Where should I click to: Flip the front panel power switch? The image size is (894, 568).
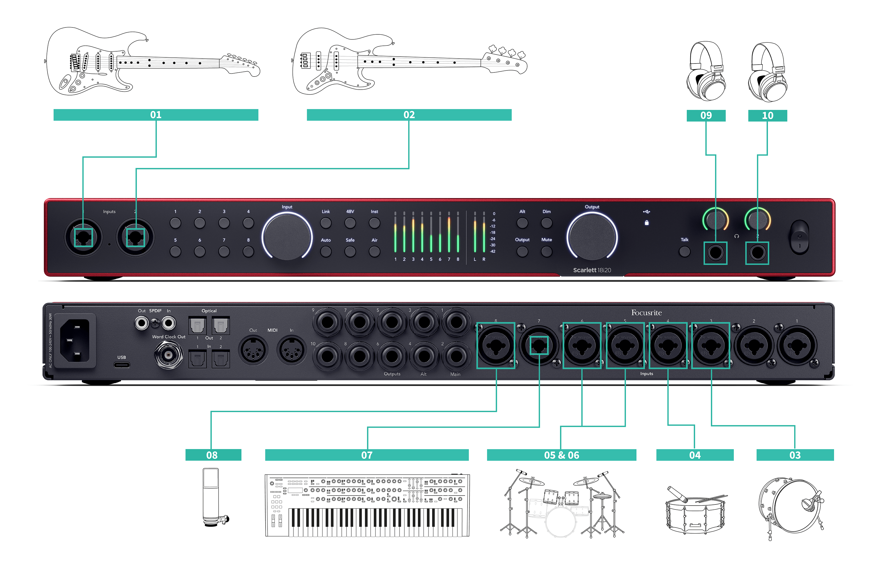pyautogui.click(x=799, y=237)
